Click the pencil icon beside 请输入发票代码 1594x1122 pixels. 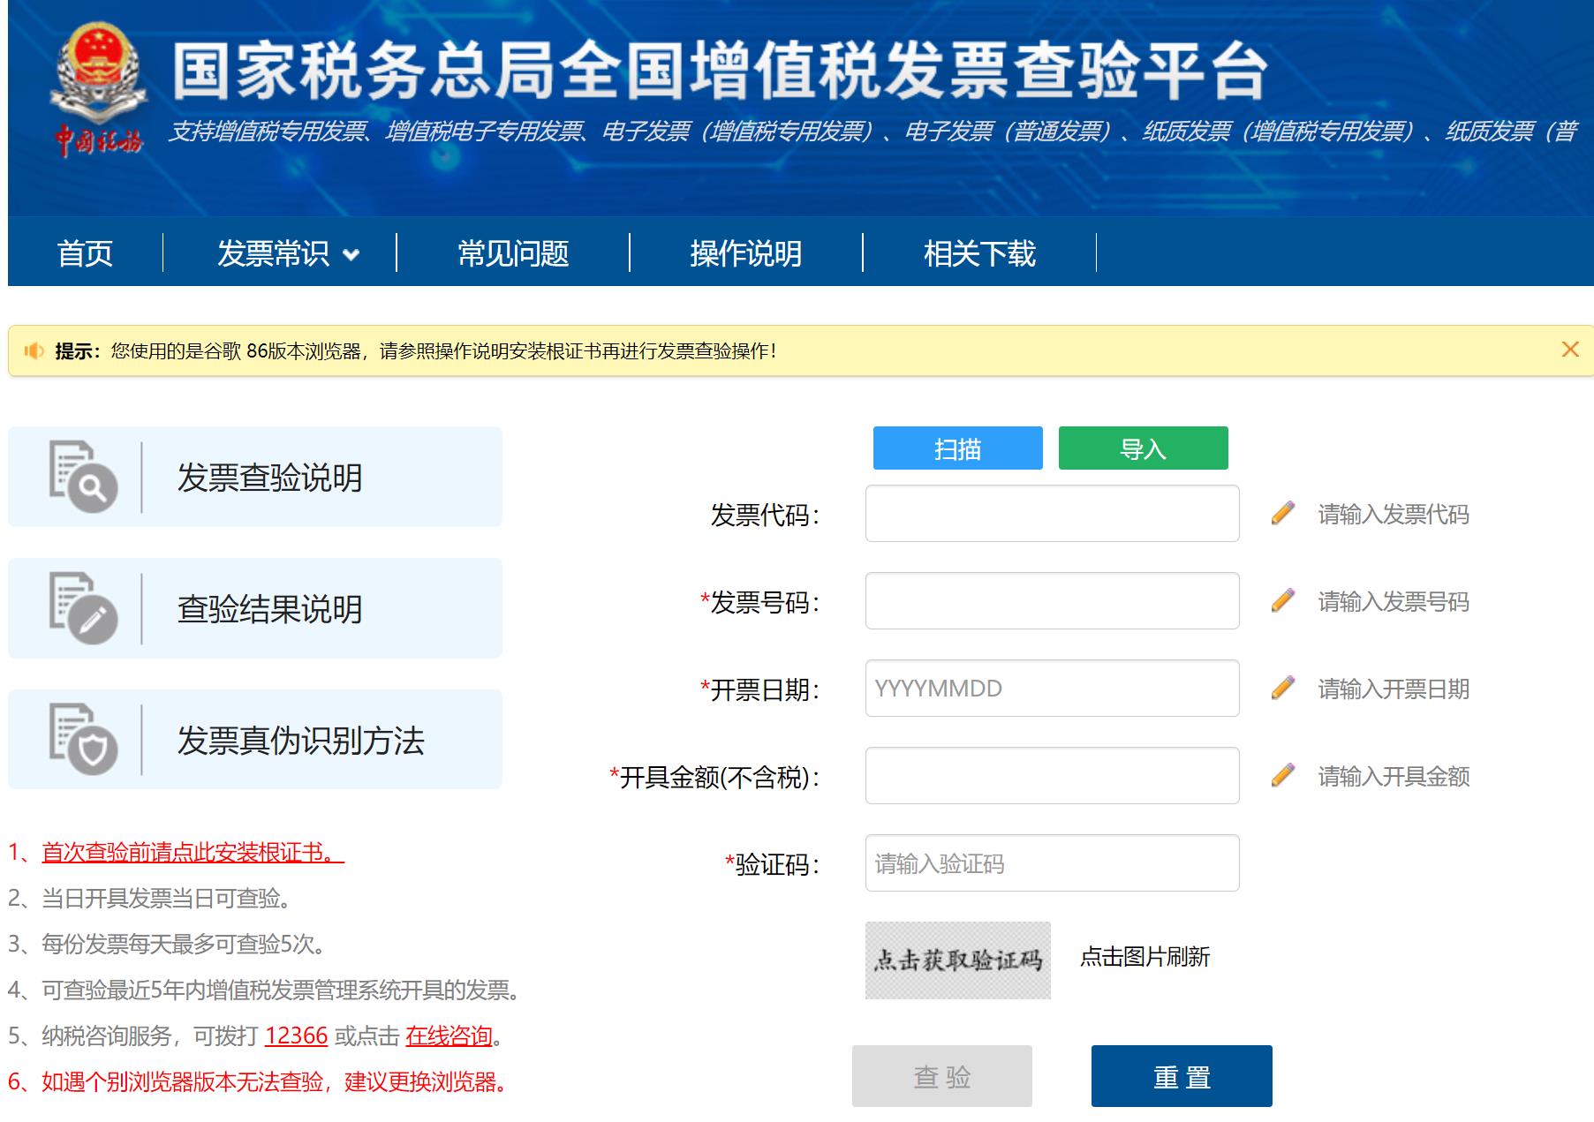click(x=1283, y=514)
